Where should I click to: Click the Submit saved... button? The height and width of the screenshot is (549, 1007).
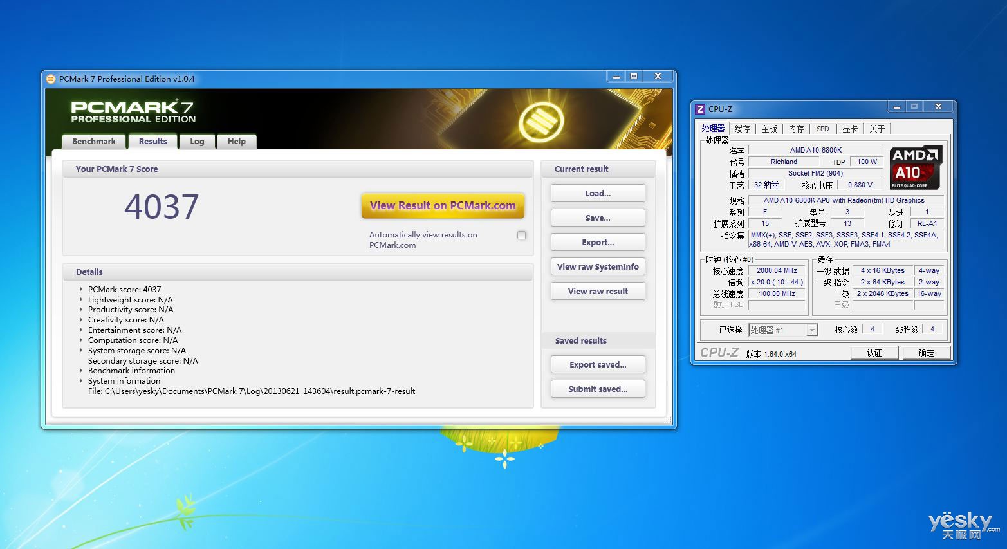(x=598, y=389)
